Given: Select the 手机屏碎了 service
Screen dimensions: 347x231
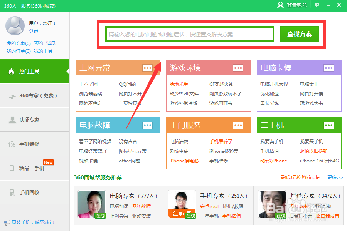Looking at the screenshot, I should tap(221, 141).
